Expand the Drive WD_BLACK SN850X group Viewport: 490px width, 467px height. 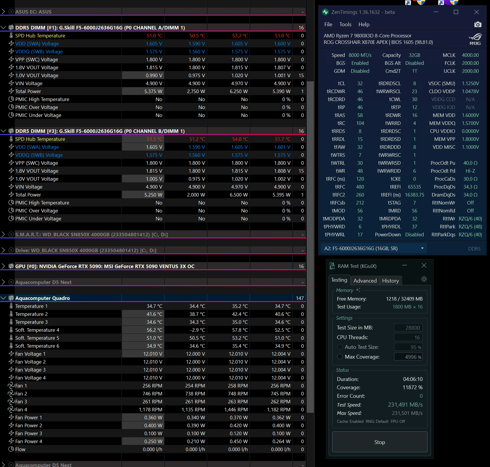pos(3,250)
